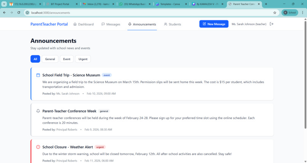Click the Feb 10, 2026, 09:00 AM timestamp
Viewport: 307px width, 163px height.
pos(101,94)
